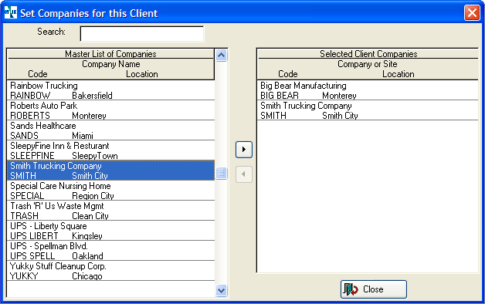Click the add-to-selected right arrow button

(x=244, y=150)
